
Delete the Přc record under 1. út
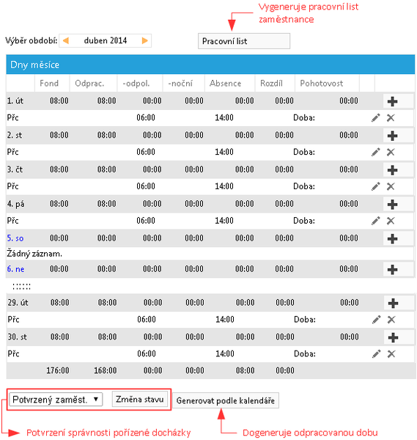click(x=391, y=118)
